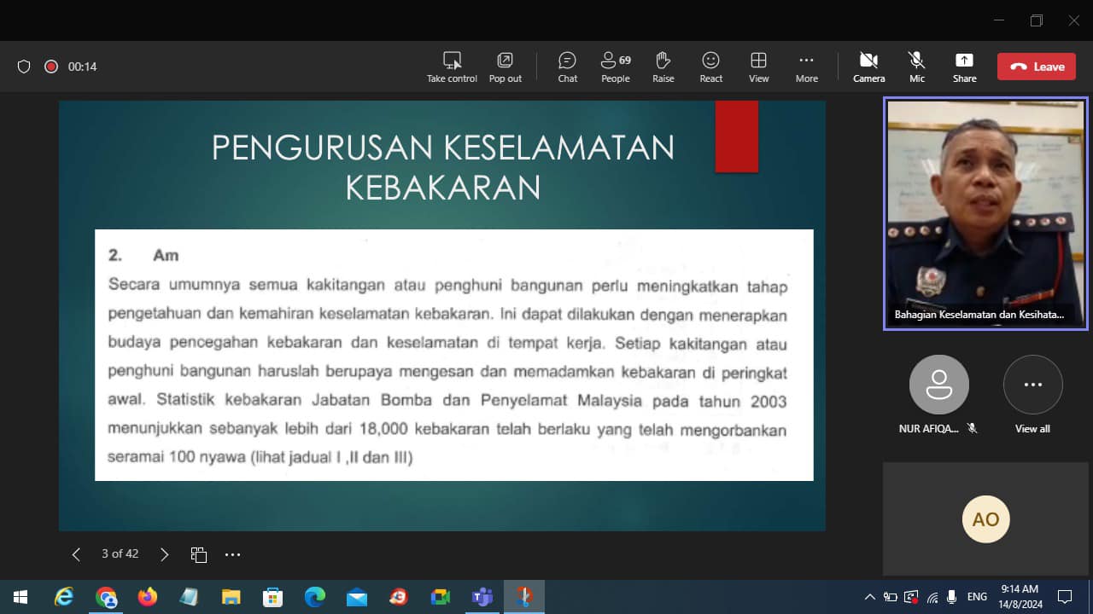1093x614 pixels.
Task: Raise your hand in the meeting
Action: (663, 67)
